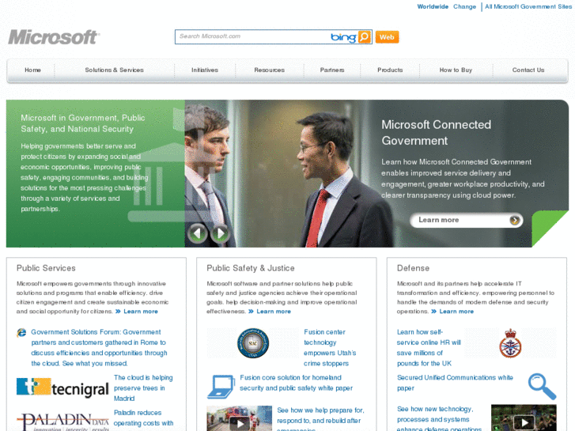Click laptop icon next to Fusion core solution
The height and width of the screenshot is (431, 575).
click(x=221, y=387)
